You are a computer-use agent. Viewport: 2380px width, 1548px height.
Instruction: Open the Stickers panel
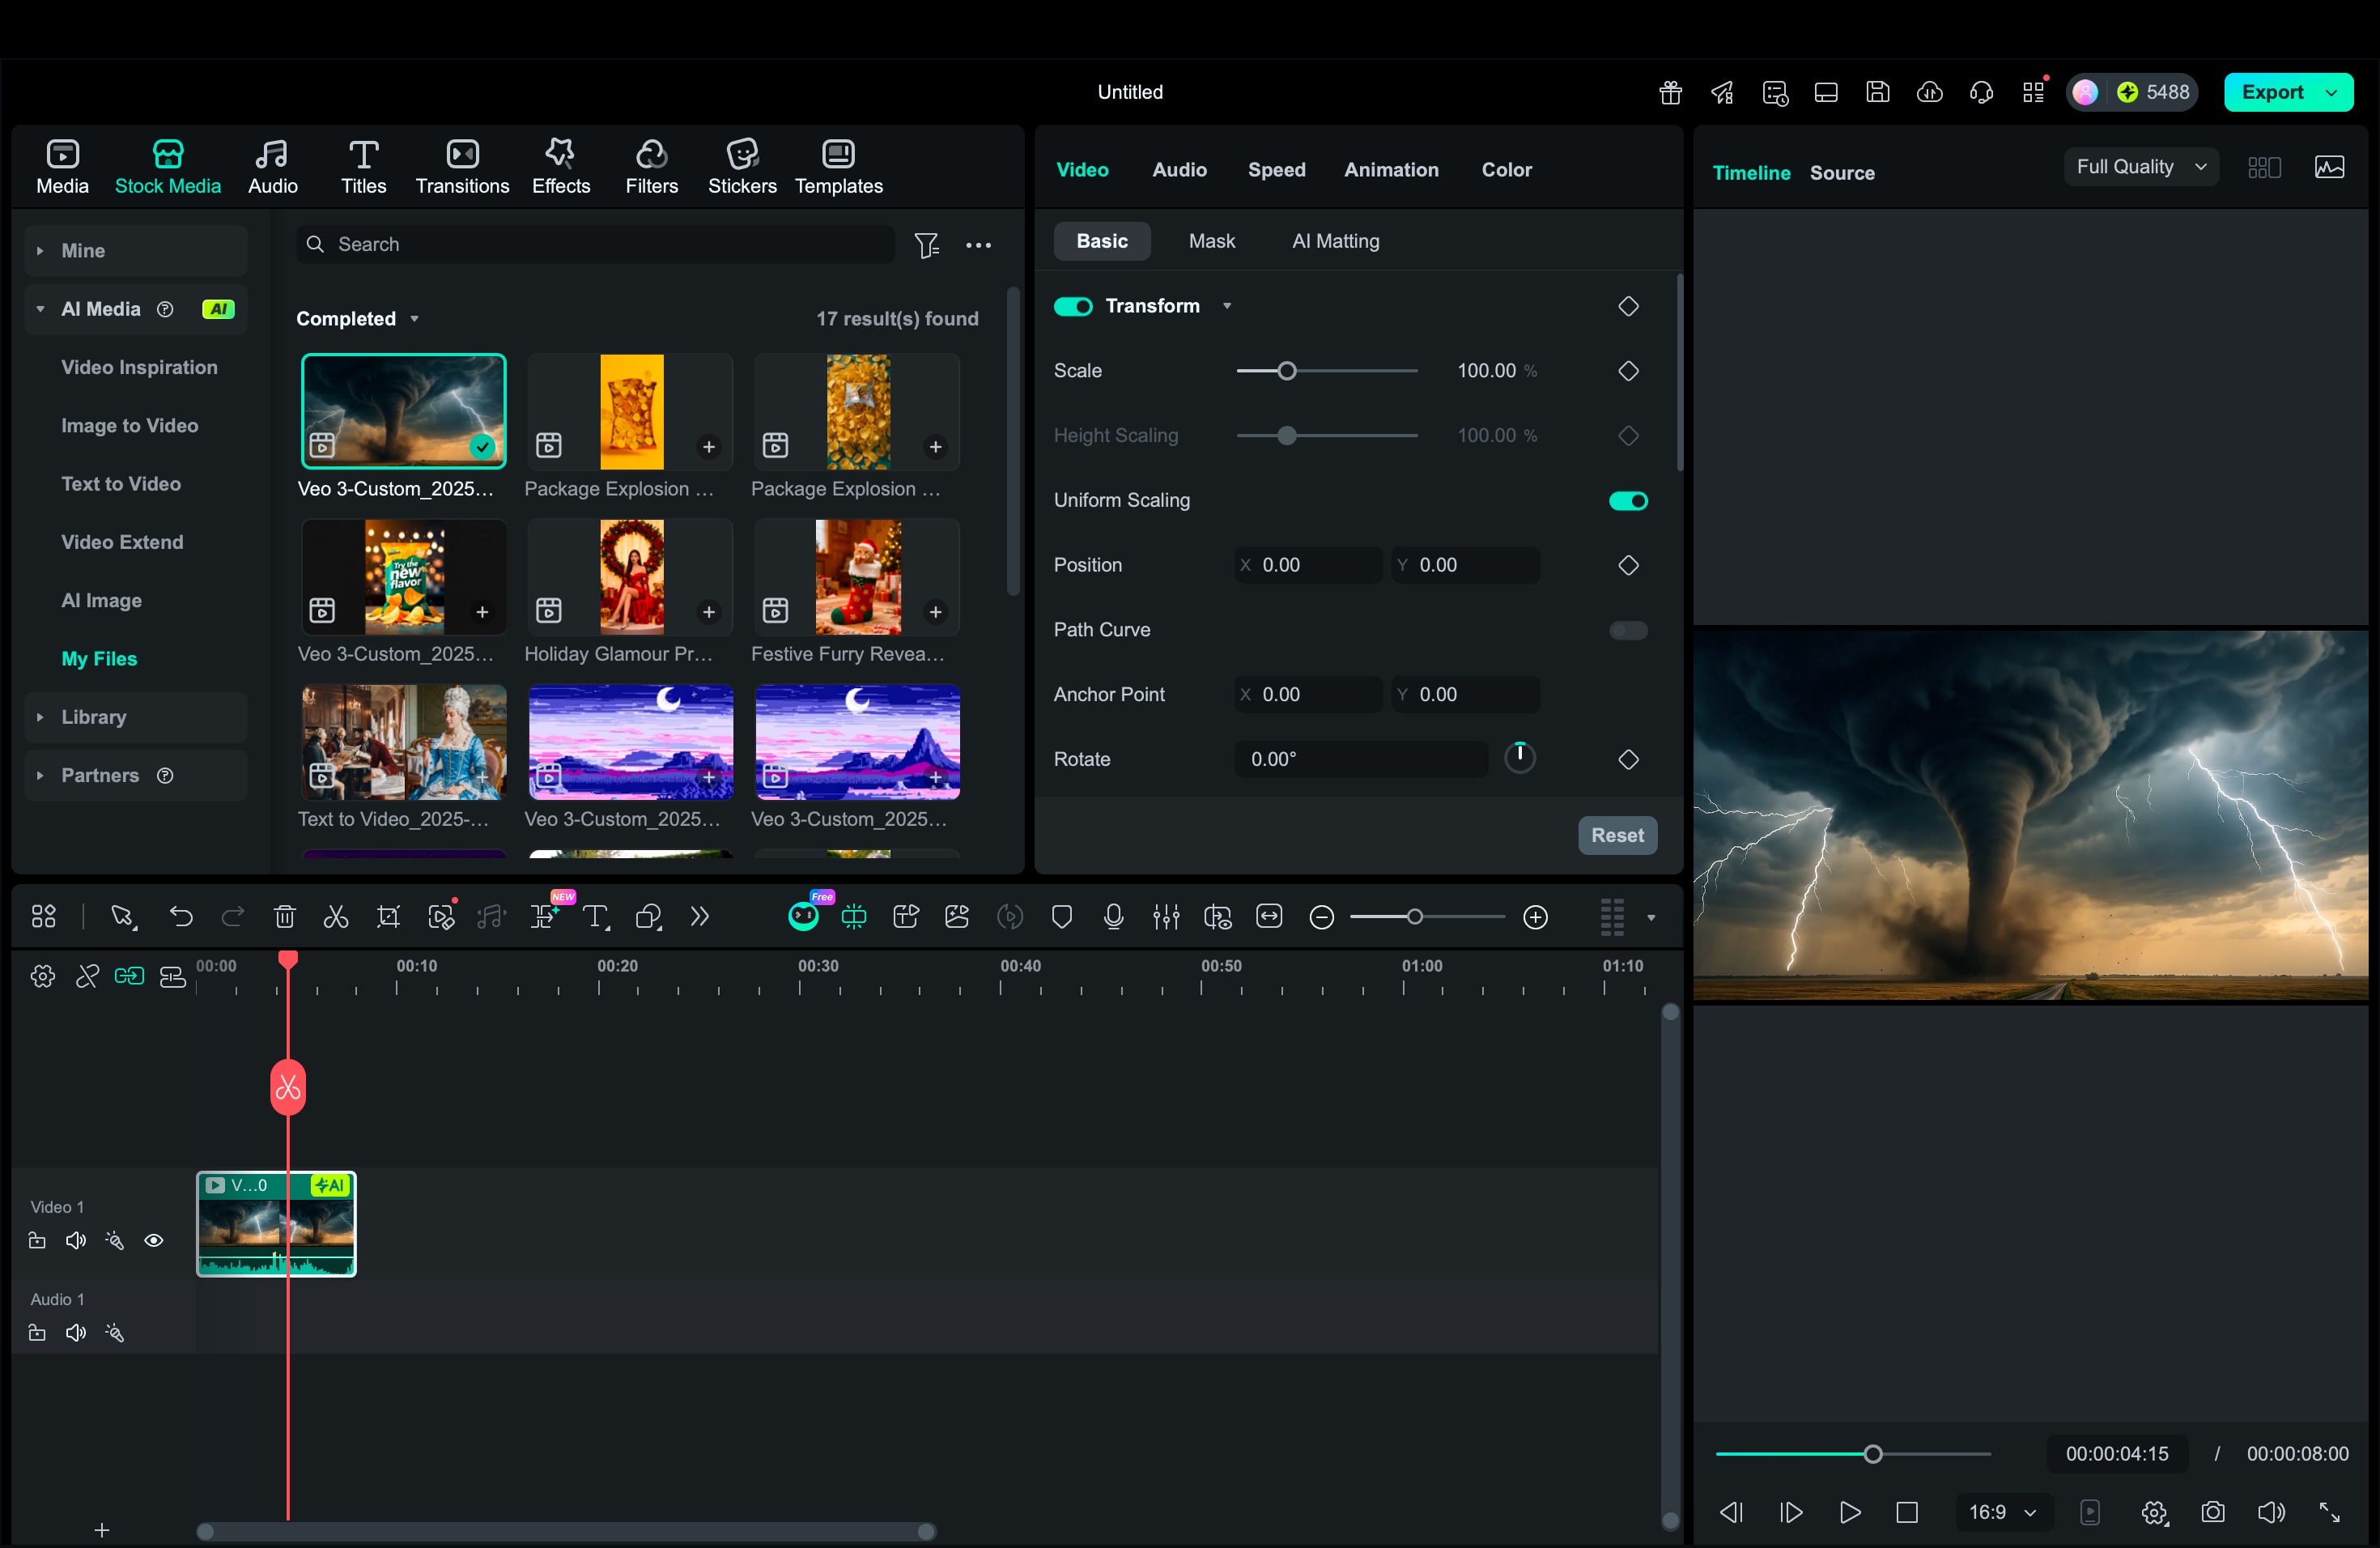742,167
